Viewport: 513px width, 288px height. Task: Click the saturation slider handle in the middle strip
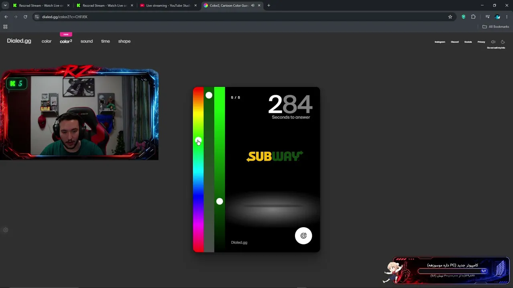point(209,95)
